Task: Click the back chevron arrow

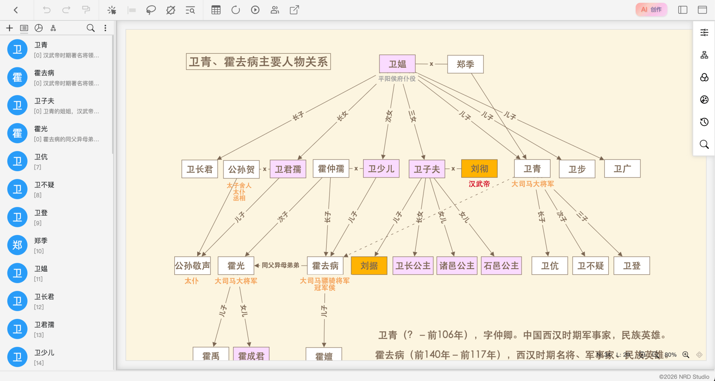Action: coord(16,10)
